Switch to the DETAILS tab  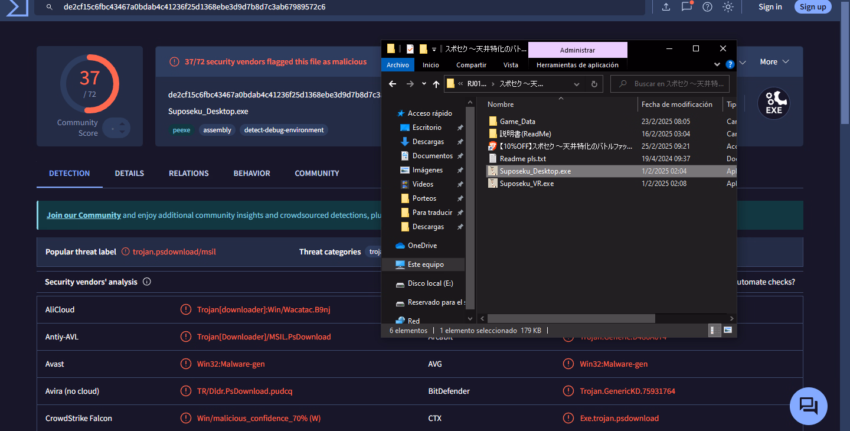point(129,174)
